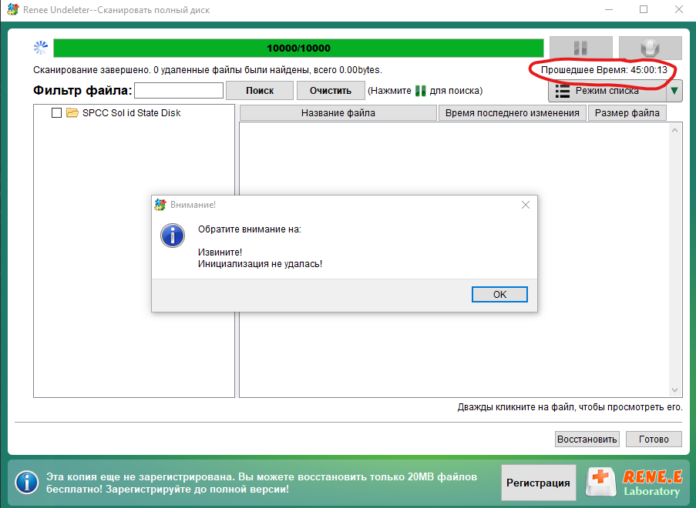Screen dimensions: 696x508
Task: Click the Регистрация button
Action: (539, 483)
